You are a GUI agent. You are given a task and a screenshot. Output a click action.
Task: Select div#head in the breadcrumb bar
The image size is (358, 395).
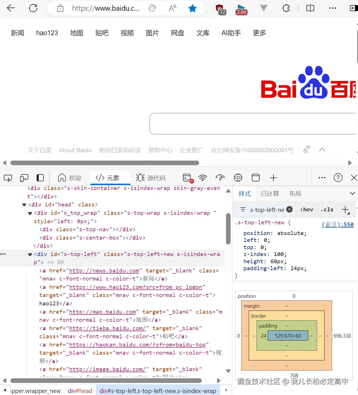click(80, 391)
